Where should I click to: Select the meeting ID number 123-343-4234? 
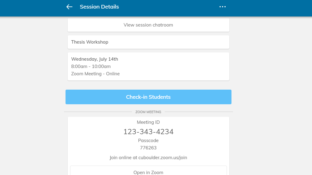[148, 132]
